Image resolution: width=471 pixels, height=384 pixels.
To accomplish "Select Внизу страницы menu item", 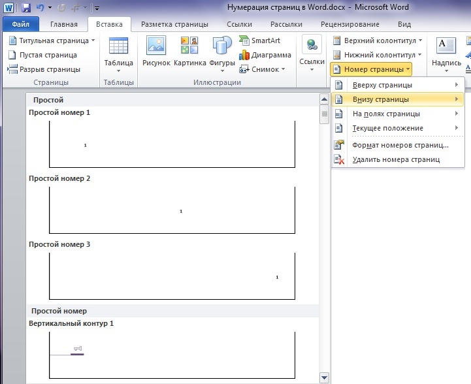I will point(398,99).
